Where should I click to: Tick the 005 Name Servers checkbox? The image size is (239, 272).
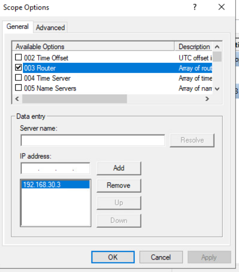click(19, 88)
